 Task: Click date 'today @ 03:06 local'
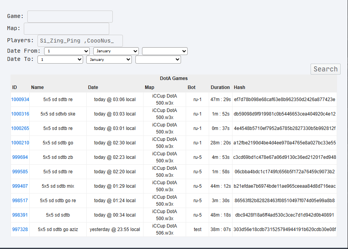[115, 100]
